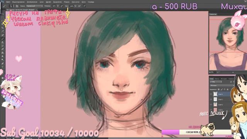The width and height of the screenshot is (247, 139).
Task: Click Слой 3 portrait layer thumbnail
Action: point(215,105)
